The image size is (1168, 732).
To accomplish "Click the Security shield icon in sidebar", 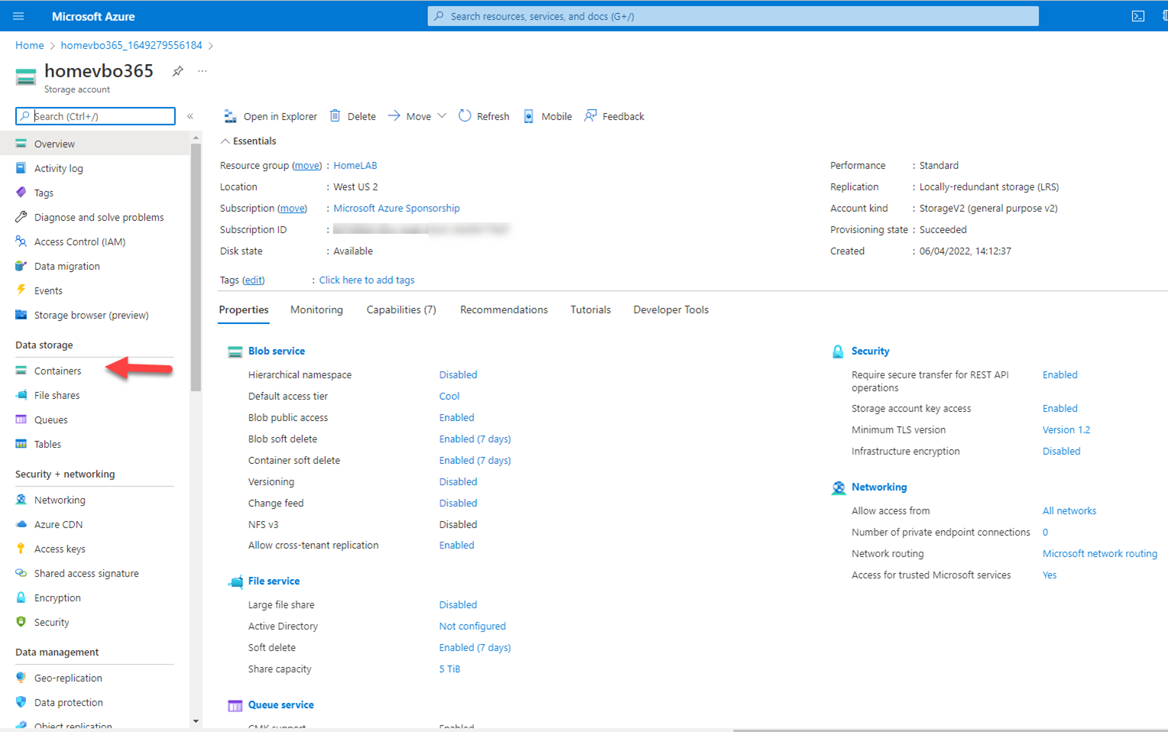I will coord(21,622).
